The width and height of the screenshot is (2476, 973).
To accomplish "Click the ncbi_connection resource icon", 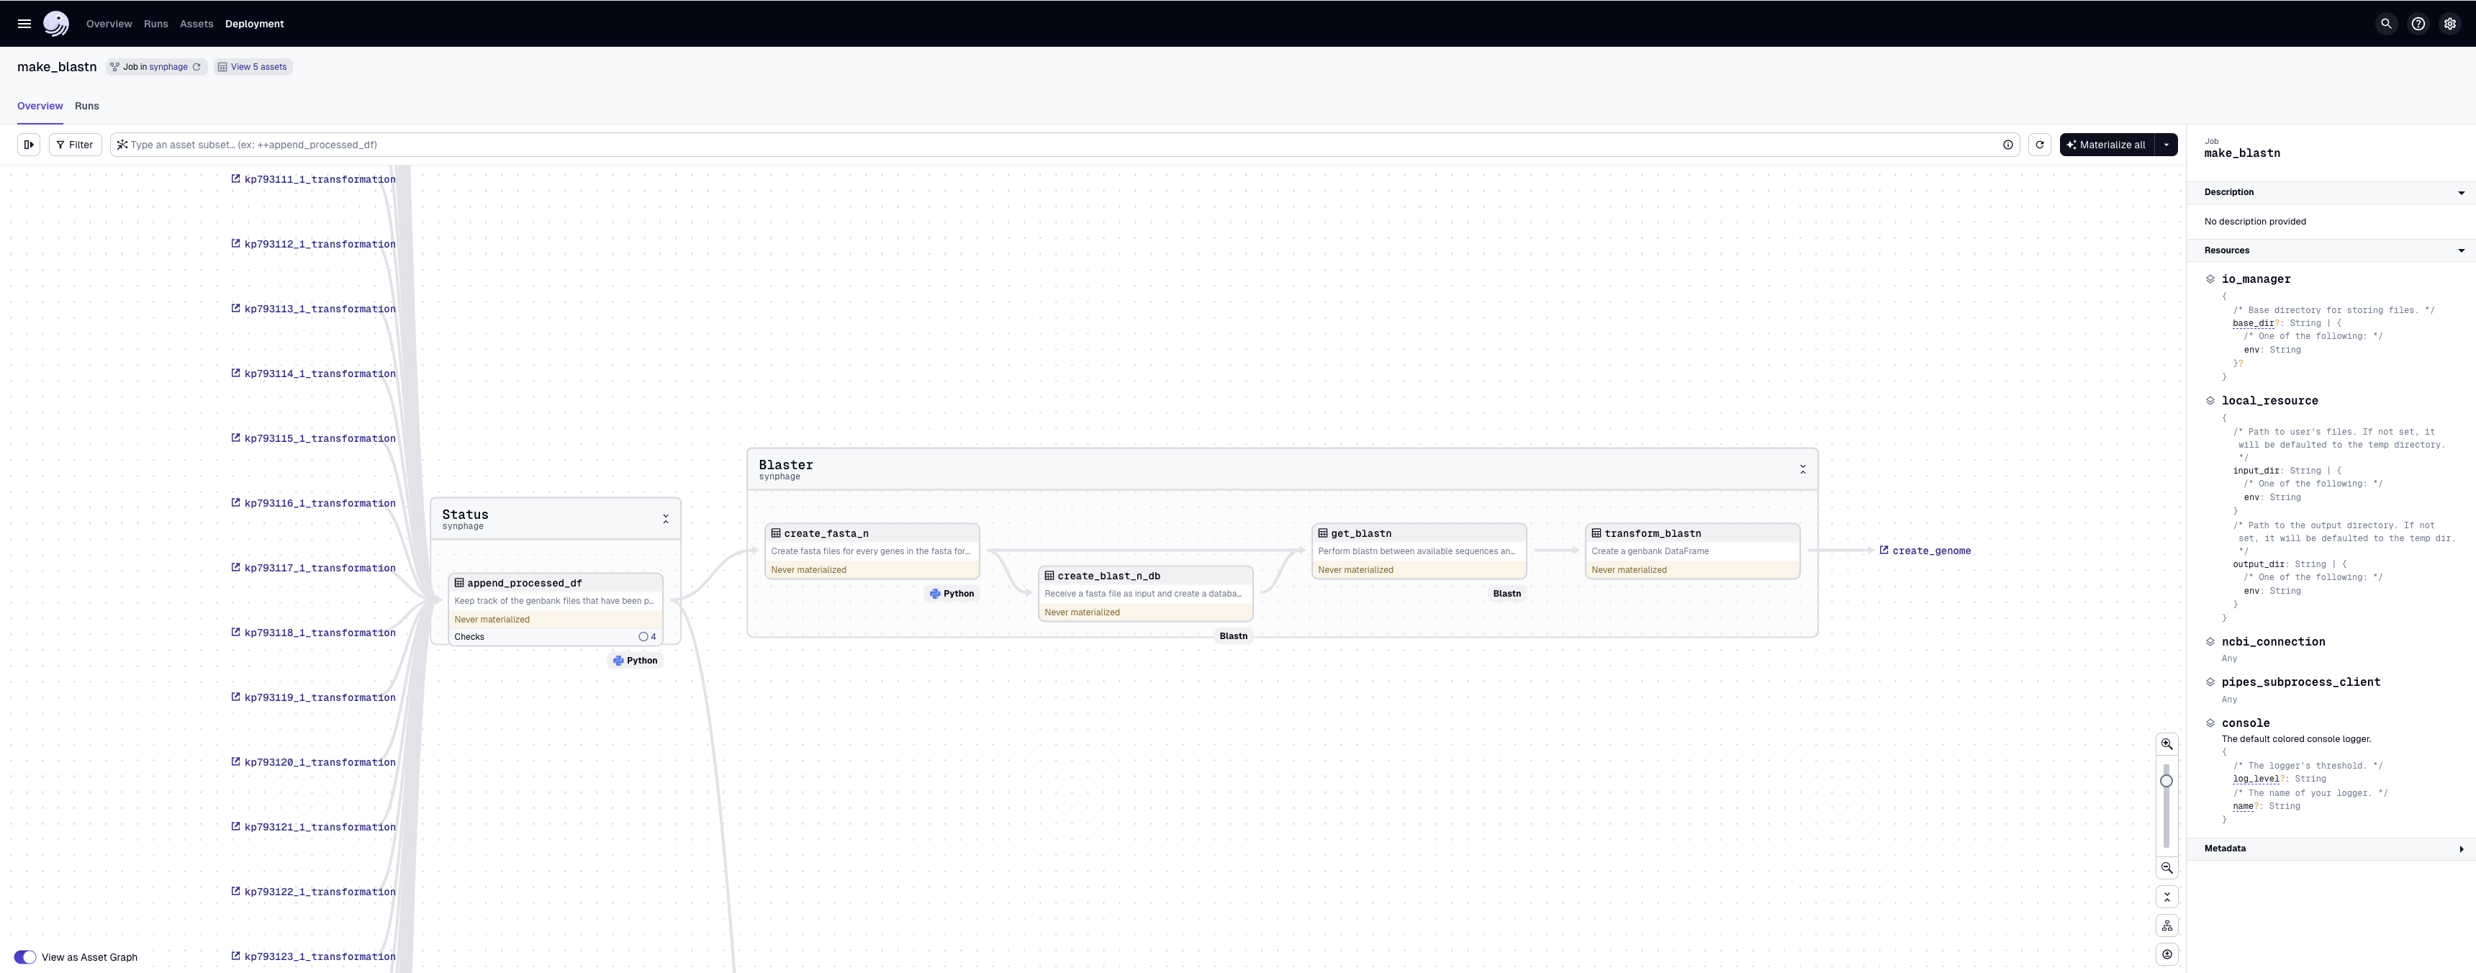I will tap(2210, 641).
